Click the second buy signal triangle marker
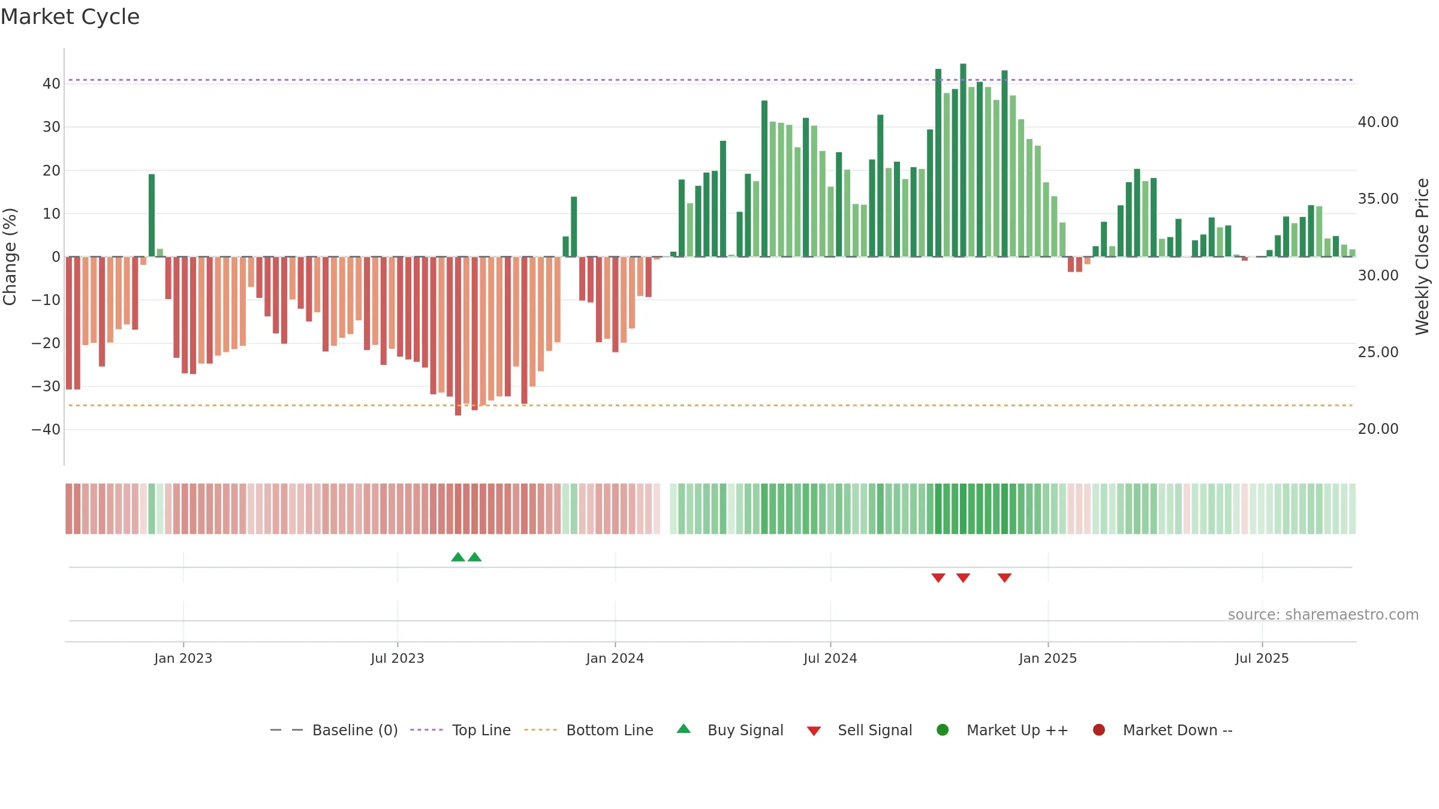1439x809 pixels. click(x=475, y=557)
